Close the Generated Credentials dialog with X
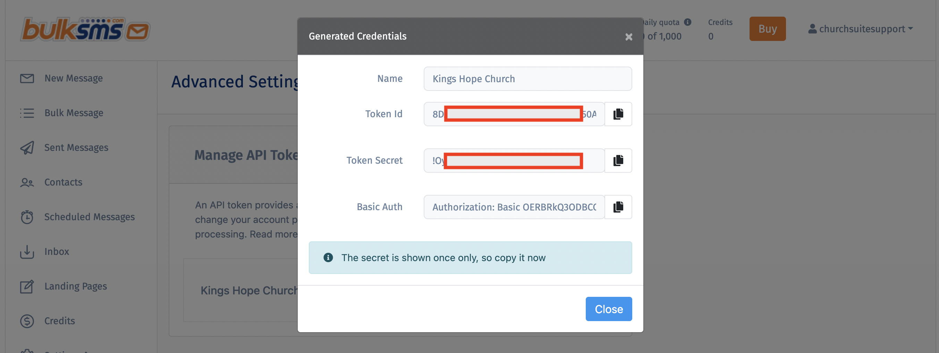The height and width of the screenshot is (353, 939). (x=628, y=37)
